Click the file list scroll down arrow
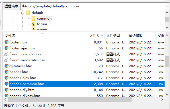The image size is (170, 109). [167, 95]
